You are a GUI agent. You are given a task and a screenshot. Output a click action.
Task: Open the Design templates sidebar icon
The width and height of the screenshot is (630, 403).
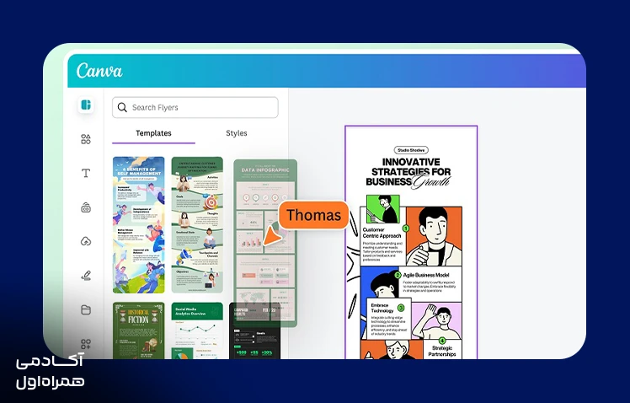86,105
